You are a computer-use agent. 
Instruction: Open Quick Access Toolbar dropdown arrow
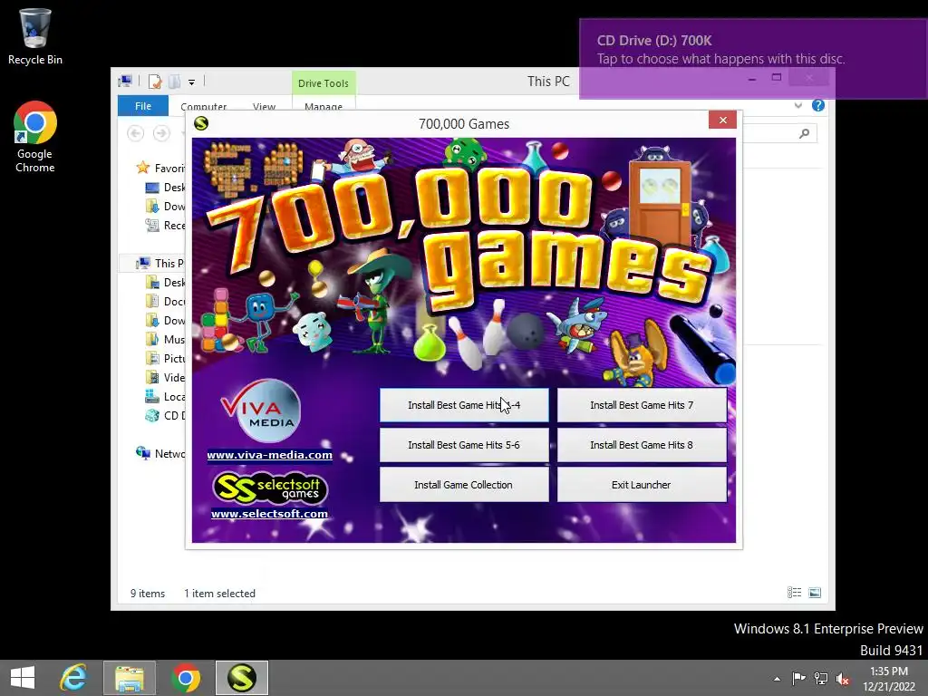[192, 82]
